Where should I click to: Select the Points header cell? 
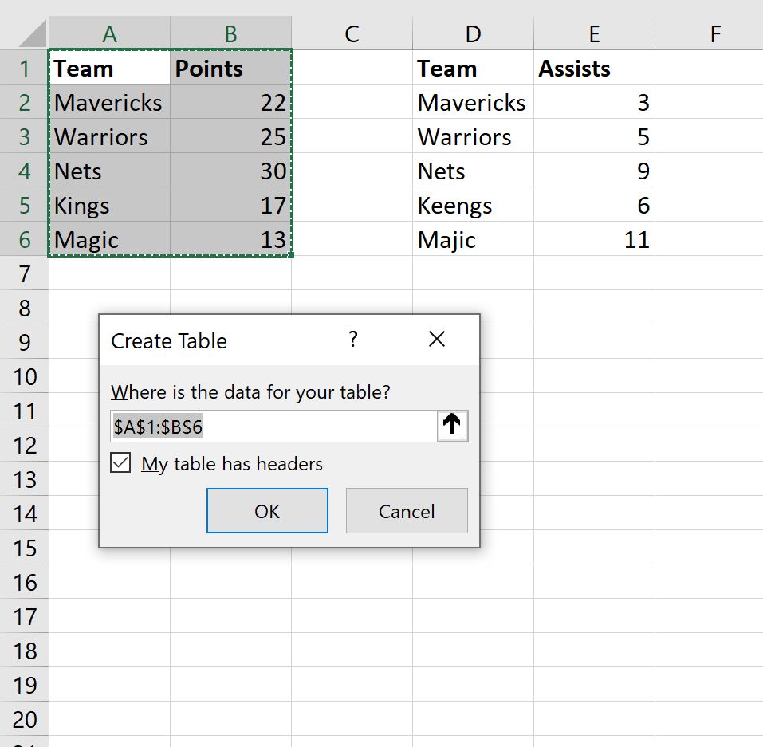(230, 68)
